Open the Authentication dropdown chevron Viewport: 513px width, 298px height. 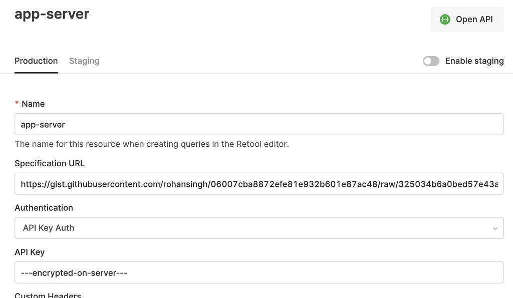(x=495, y=228)
